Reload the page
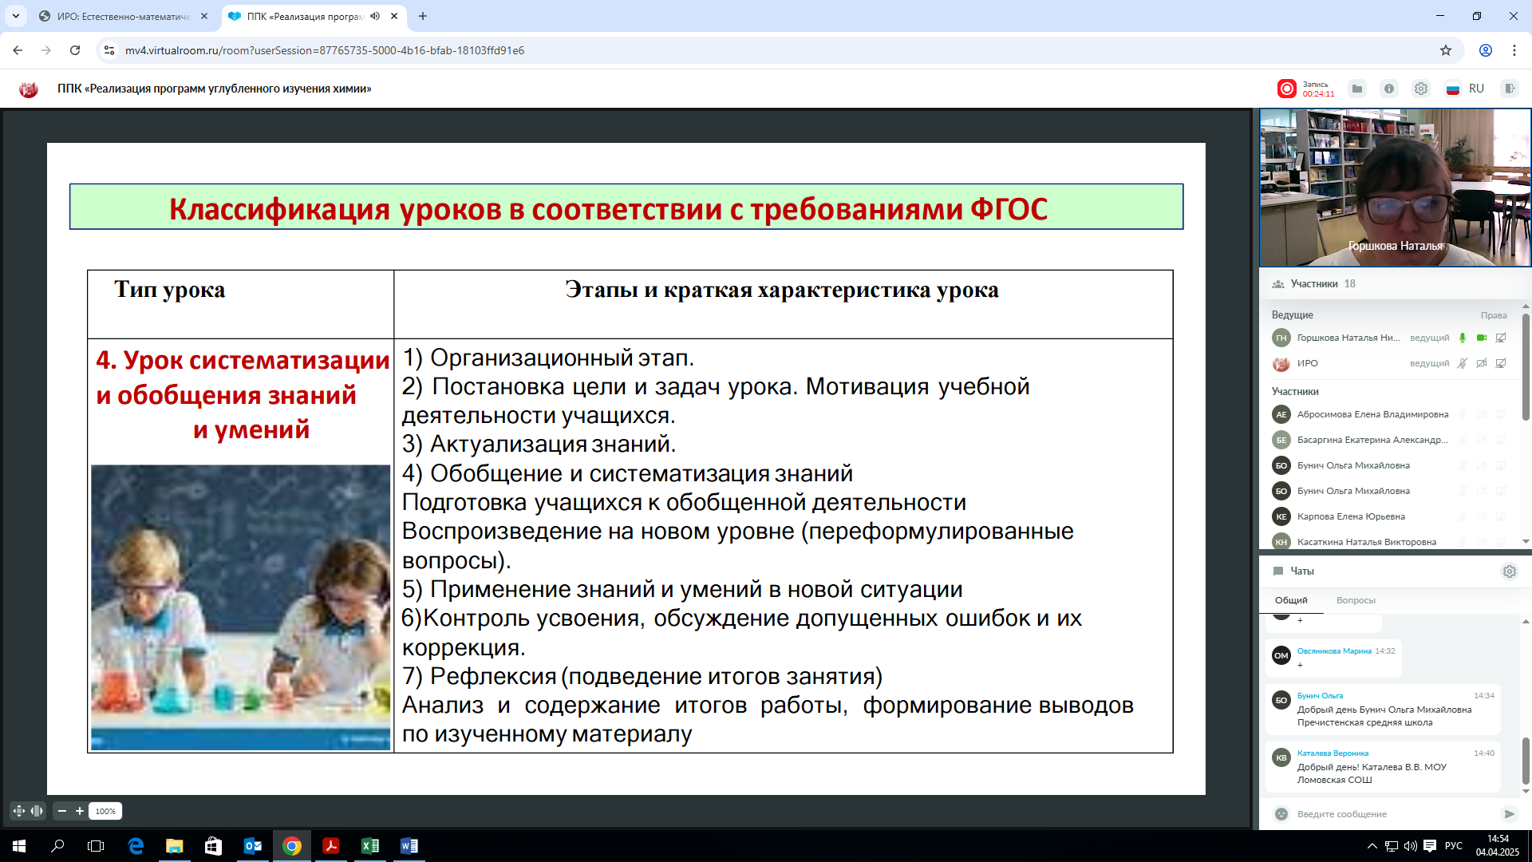The image size is (1532, 862). (75, 50)
